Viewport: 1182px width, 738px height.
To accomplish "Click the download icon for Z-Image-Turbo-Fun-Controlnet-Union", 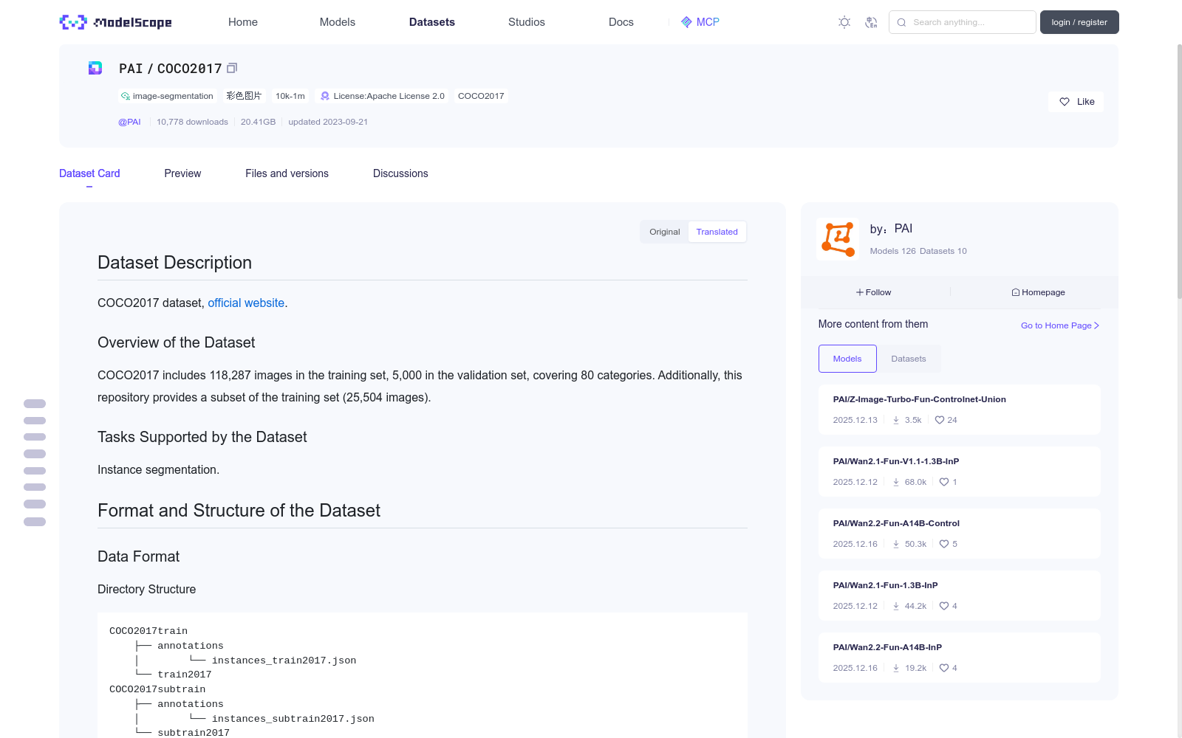I will 896,420.
